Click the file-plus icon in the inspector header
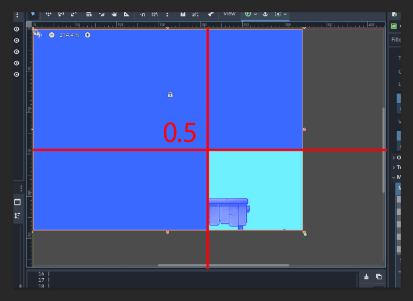This screenshot has height=301, width=413. tap(394, 15)
